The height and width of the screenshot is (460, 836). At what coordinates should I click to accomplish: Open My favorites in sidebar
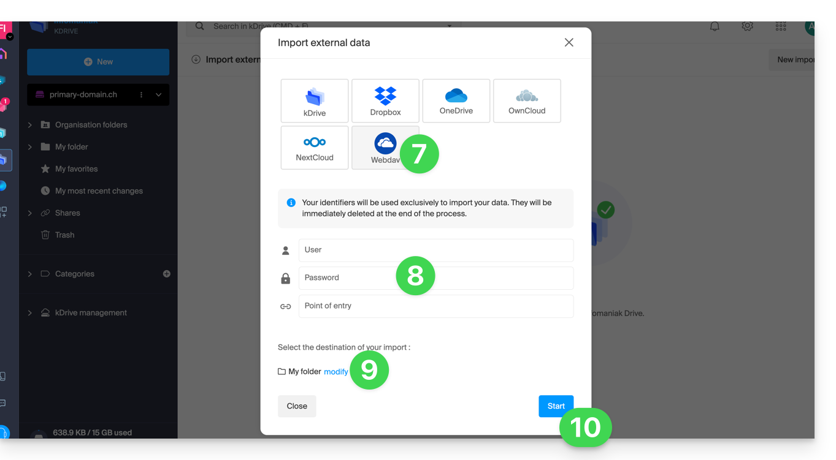(x=76, y=169)
